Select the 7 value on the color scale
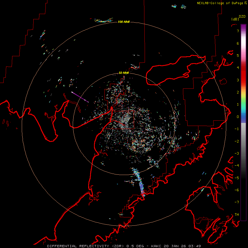Image resolution: width=248 pixels, height=248 pixels. click(x=238, y=31)
